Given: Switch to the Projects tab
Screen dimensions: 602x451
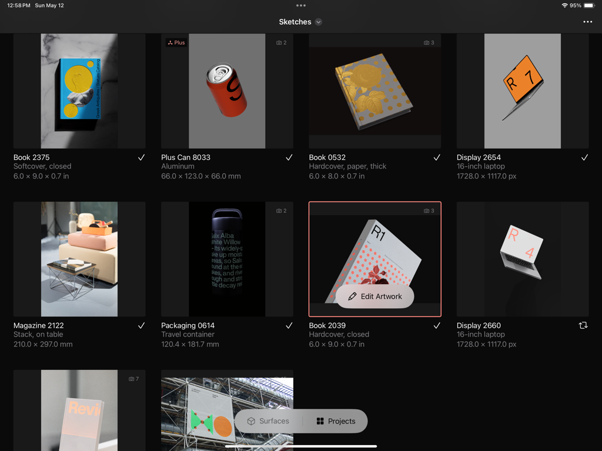Looking at the screenshot, I should 336,421.
